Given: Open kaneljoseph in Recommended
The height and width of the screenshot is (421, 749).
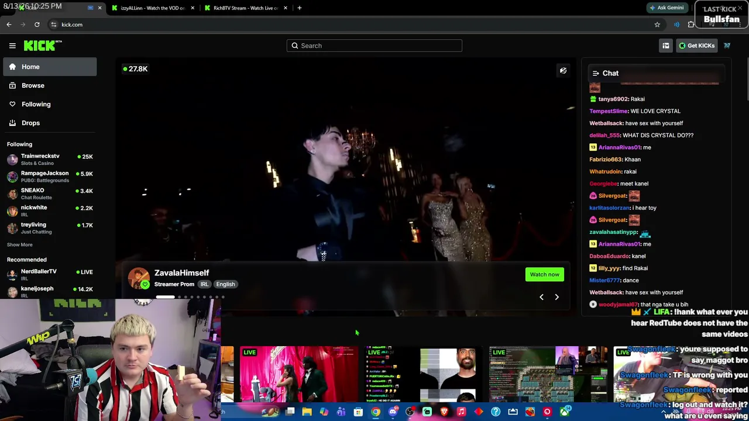Looking at the screenshot, I should [x=50, y=291].
